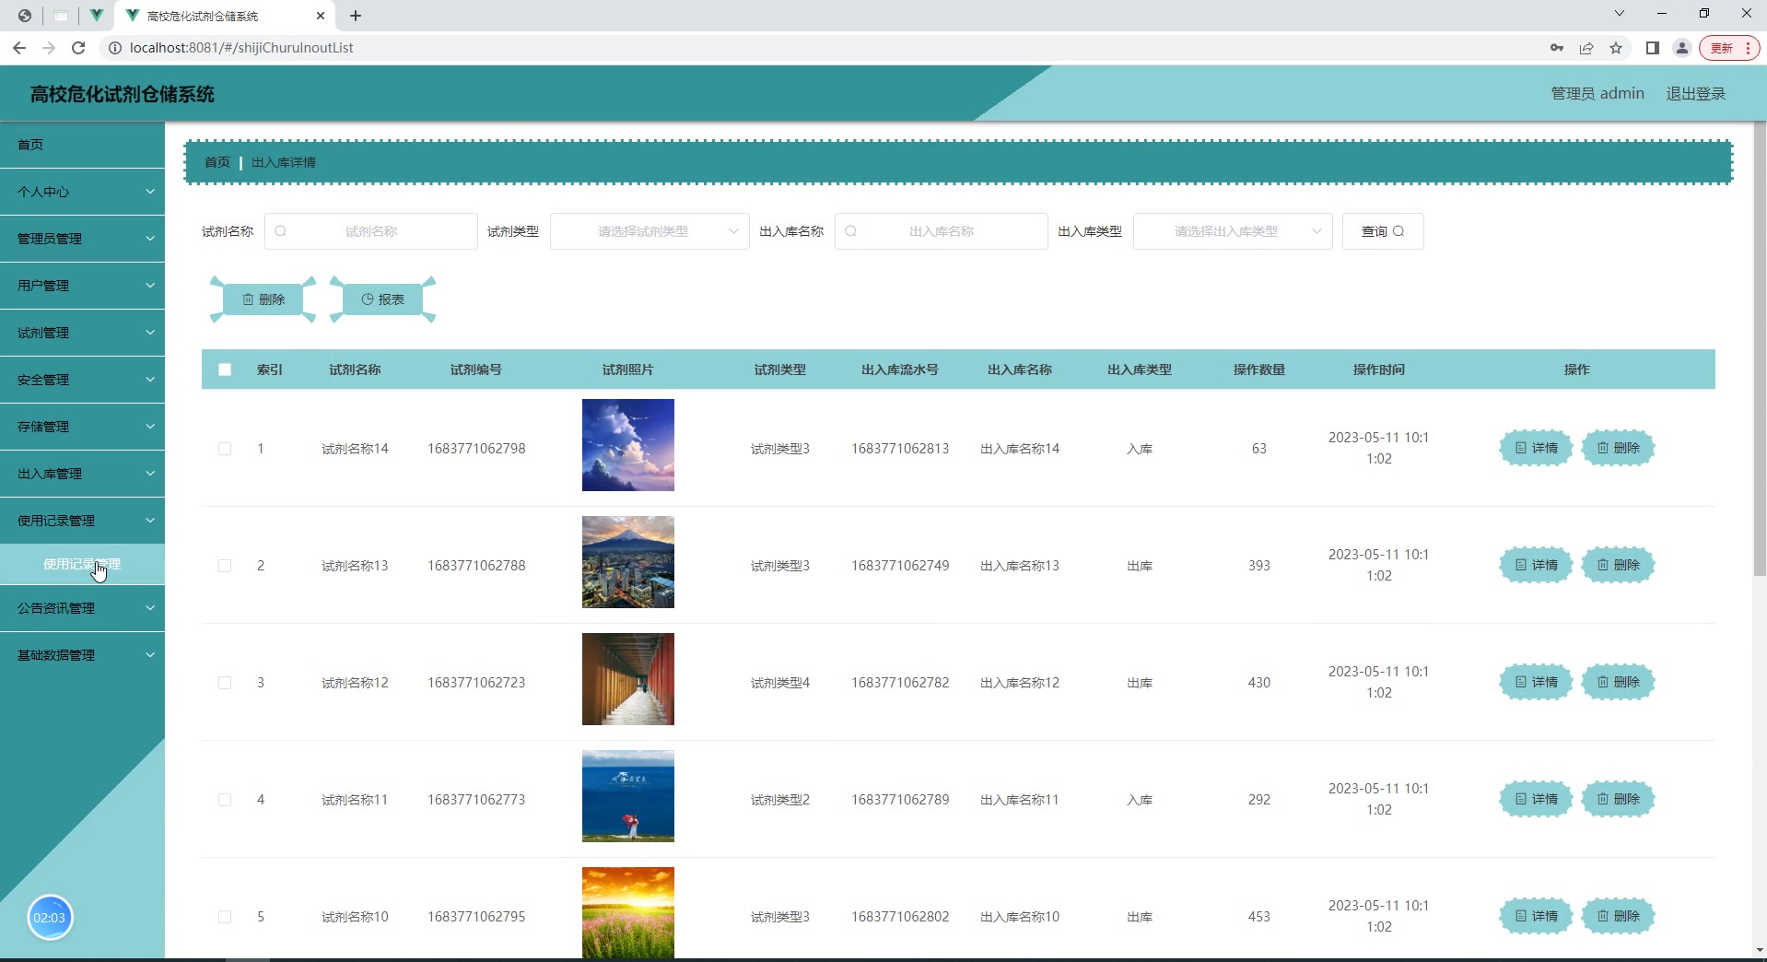This screenshot has height=962, width=1767.
Task: Click the password key icon in address bar
Action: tap(1557, 48)
